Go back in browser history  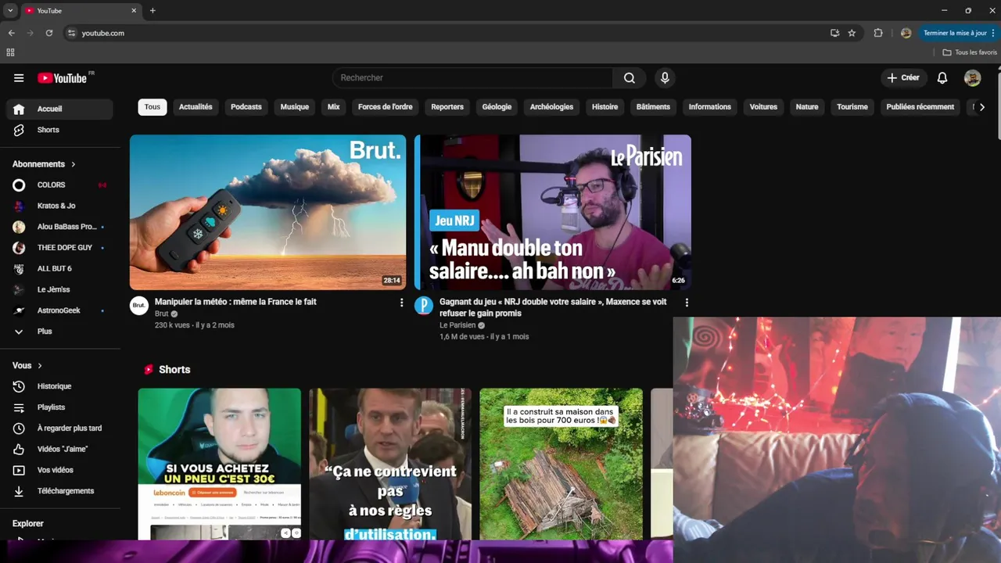tap(11, 33)
